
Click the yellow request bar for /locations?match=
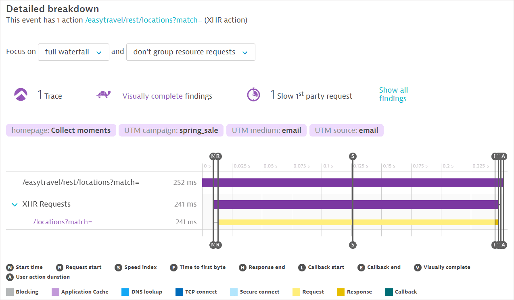(x=357, y=222)
